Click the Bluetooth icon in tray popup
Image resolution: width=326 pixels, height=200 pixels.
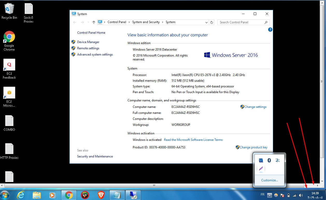[x=269, y=160]
